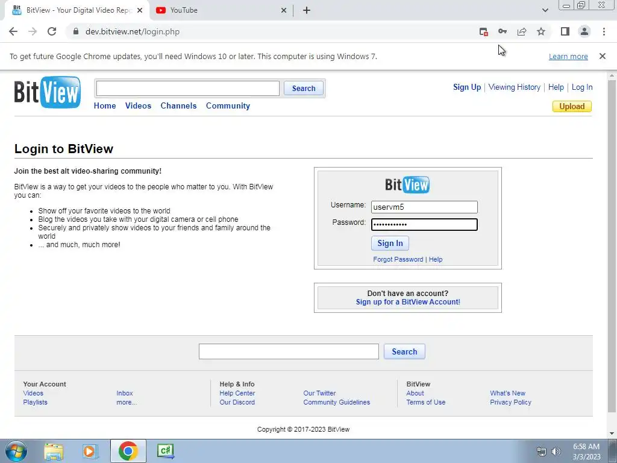
Task: Bookmark this page with star icon
Action: (541, 31)
